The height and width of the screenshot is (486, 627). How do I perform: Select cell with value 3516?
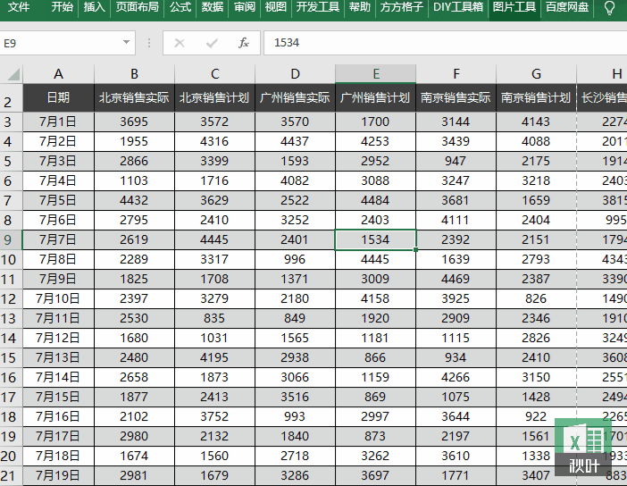(x=295, y=397)
